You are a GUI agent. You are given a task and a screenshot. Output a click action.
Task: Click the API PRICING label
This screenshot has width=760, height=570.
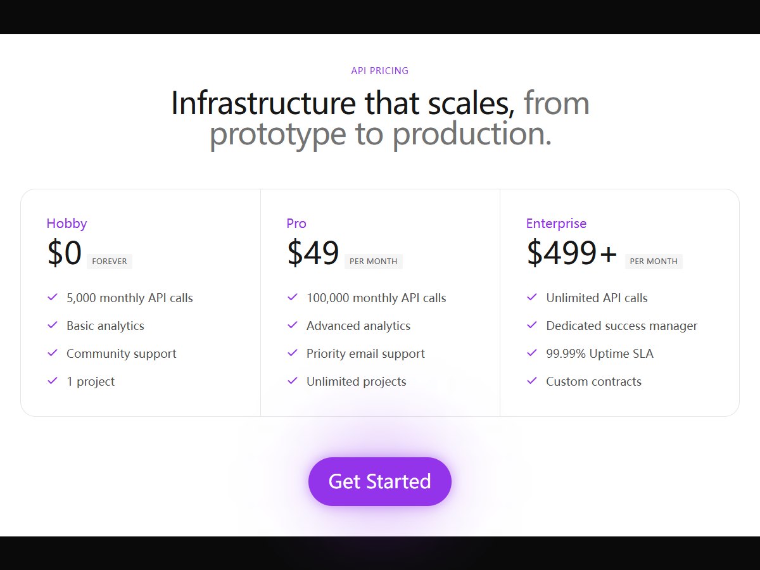380,71
